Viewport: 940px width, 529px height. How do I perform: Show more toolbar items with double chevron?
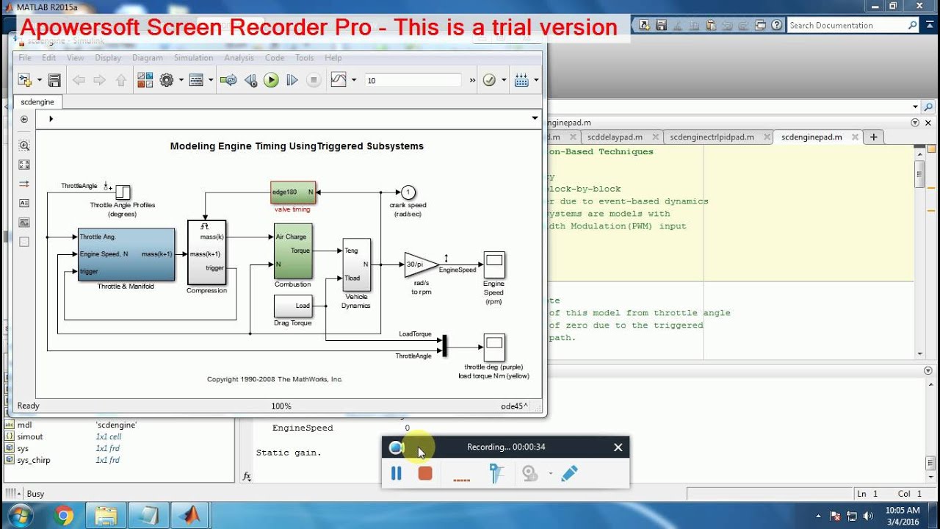(471, 80)
